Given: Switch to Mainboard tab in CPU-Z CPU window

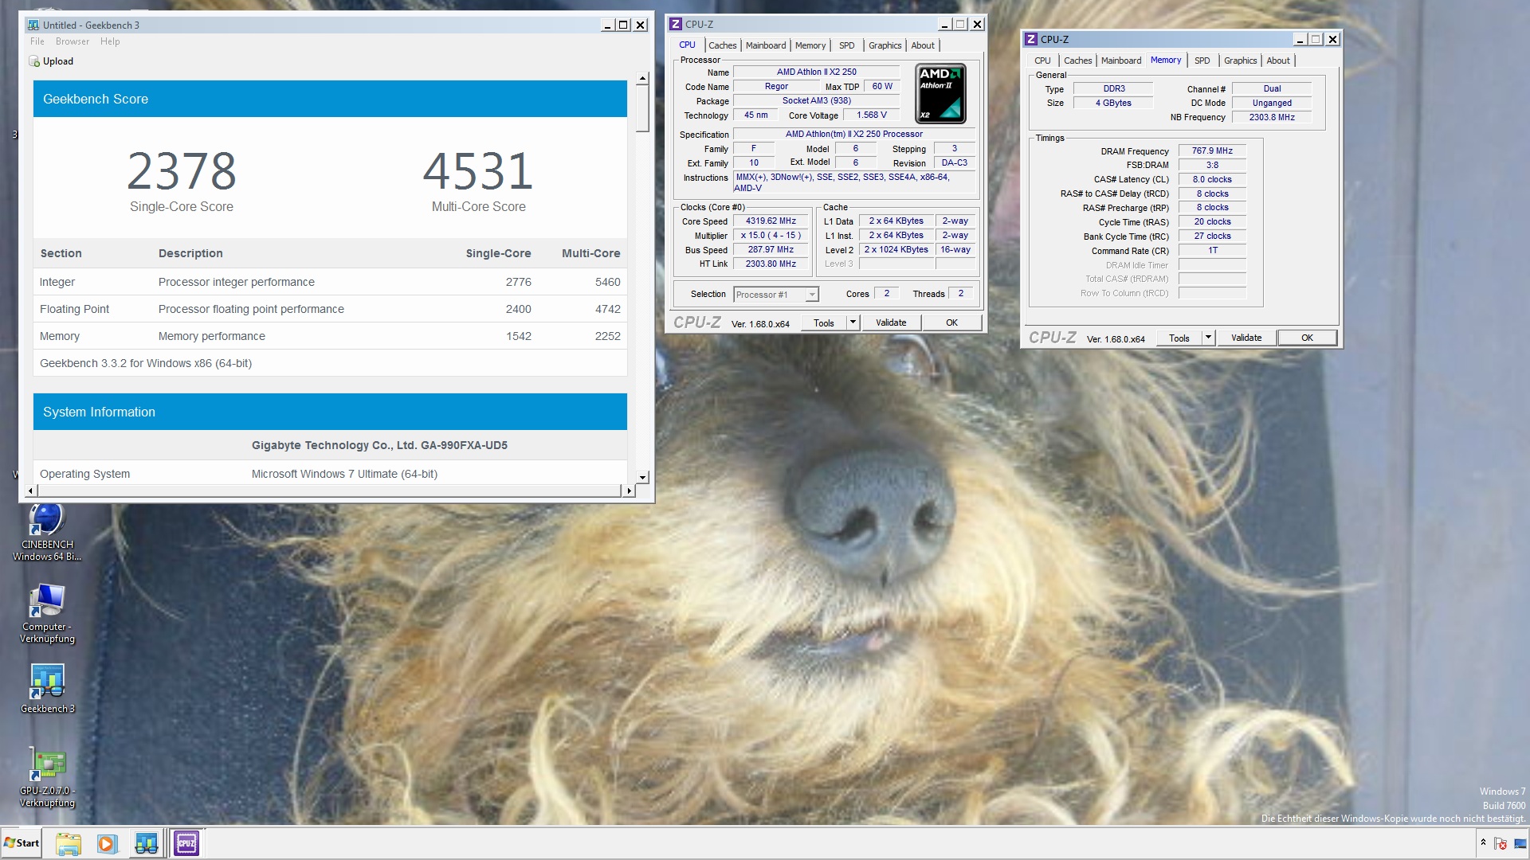Looking at the screenshot, I should point(766,45).
